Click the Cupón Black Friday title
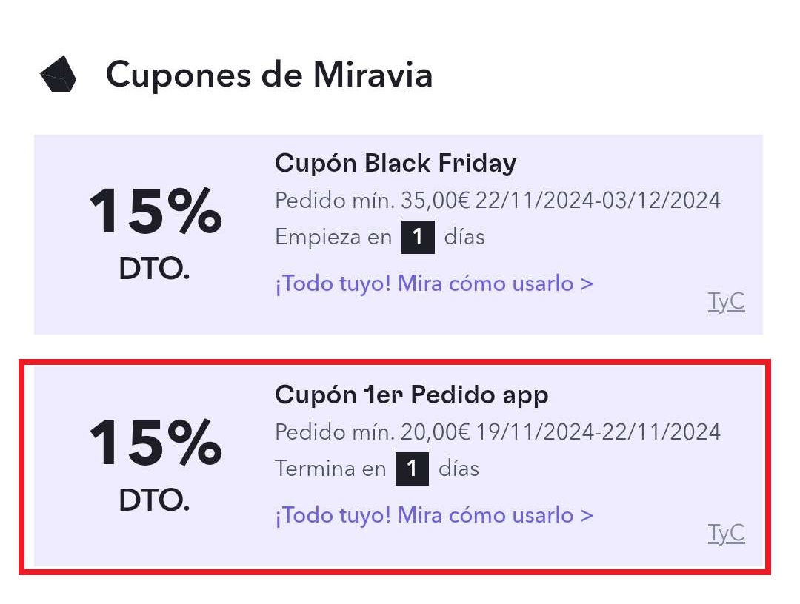This screenshot has height=604, width=800. pos(396,163)
